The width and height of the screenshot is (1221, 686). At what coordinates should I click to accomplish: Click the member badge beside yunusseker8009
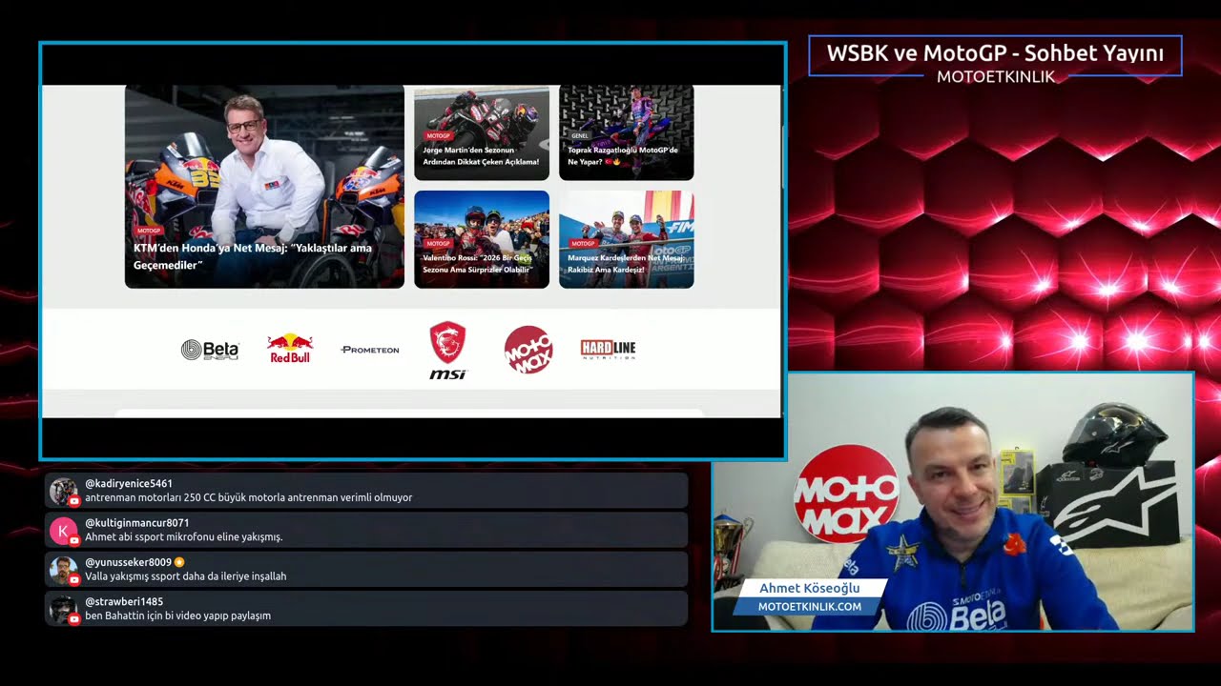coord(179,562)
